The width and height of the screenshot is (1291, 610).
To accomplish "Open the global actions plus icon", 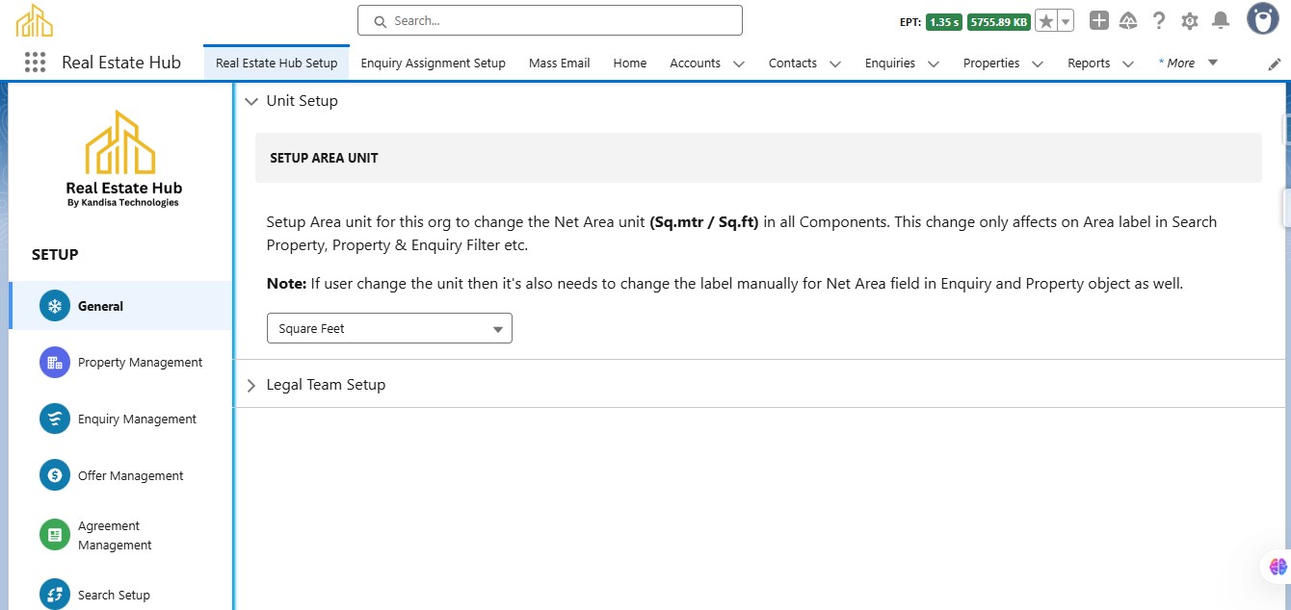I will [x=1099, y=20].
